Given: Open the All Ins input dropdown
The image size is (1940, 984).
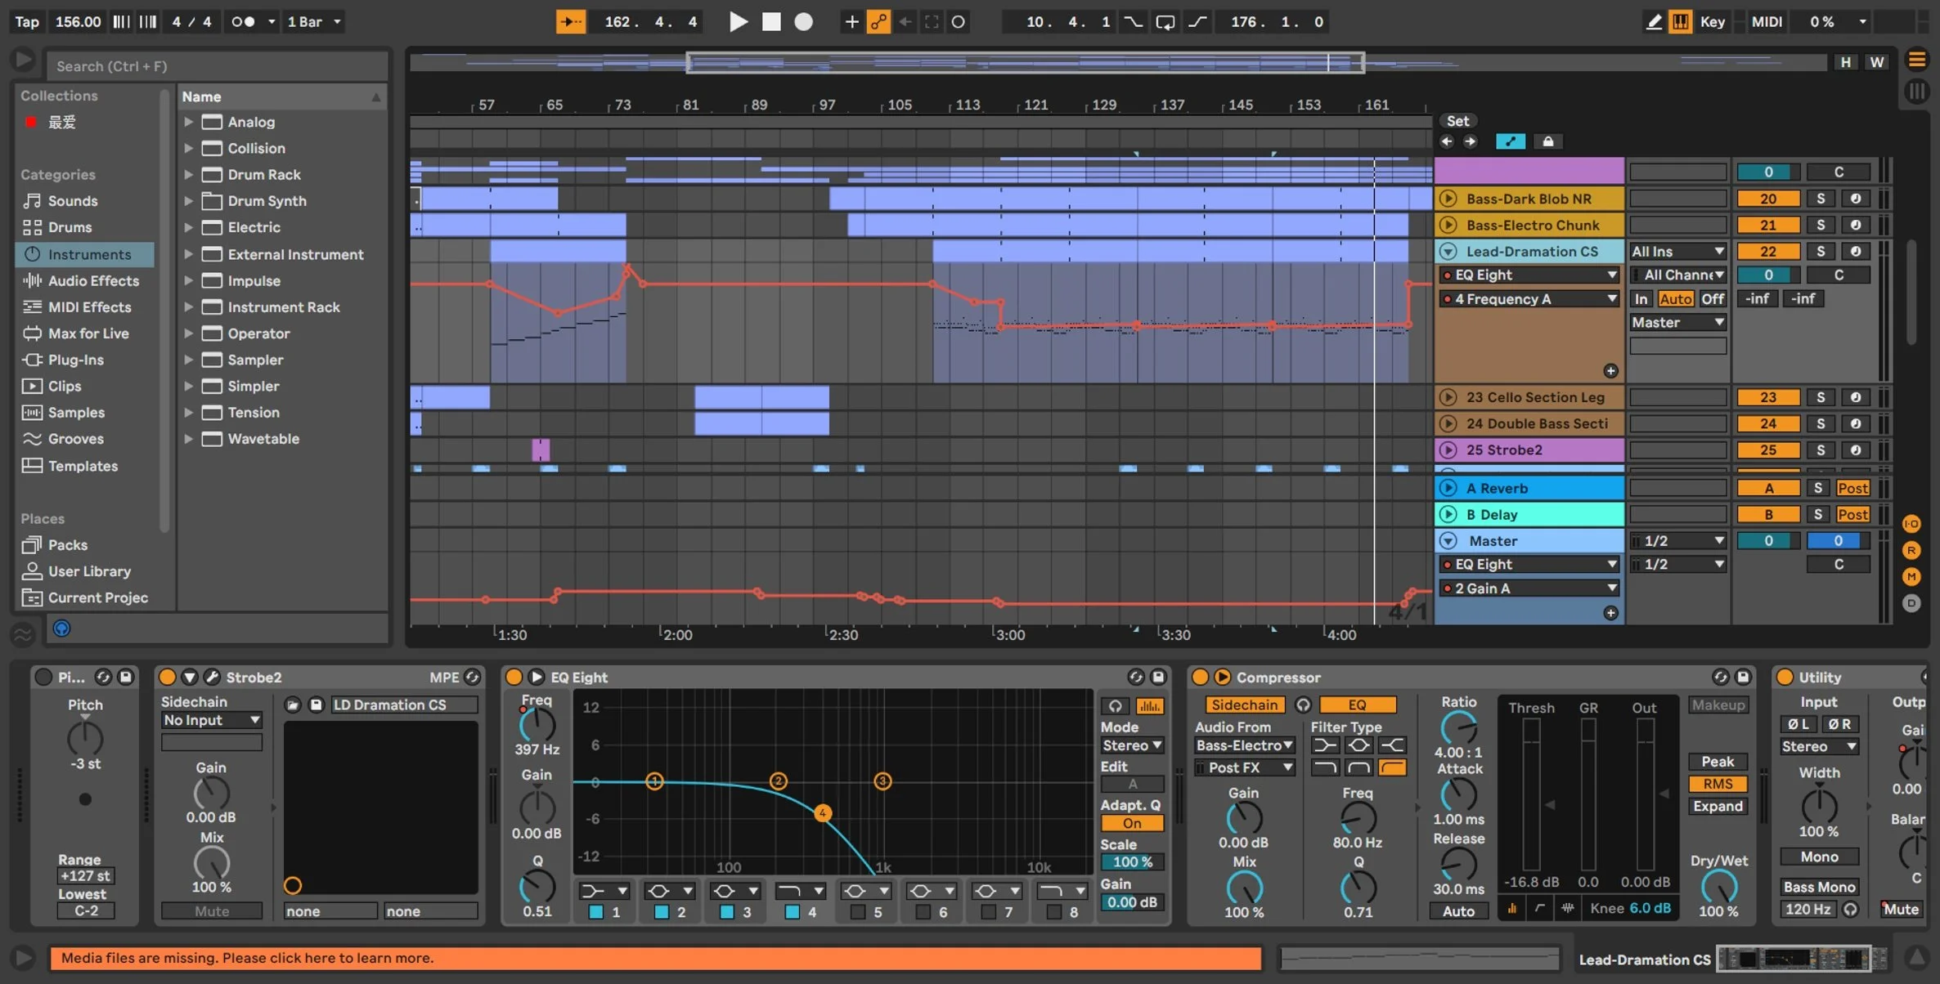Looking at the screenshot, I should pyautogui.click(x=1677, y=252).
